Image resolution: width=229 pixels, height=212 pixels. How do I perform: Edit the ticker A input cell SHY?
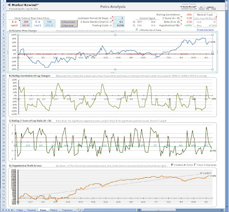click(25, 22)
